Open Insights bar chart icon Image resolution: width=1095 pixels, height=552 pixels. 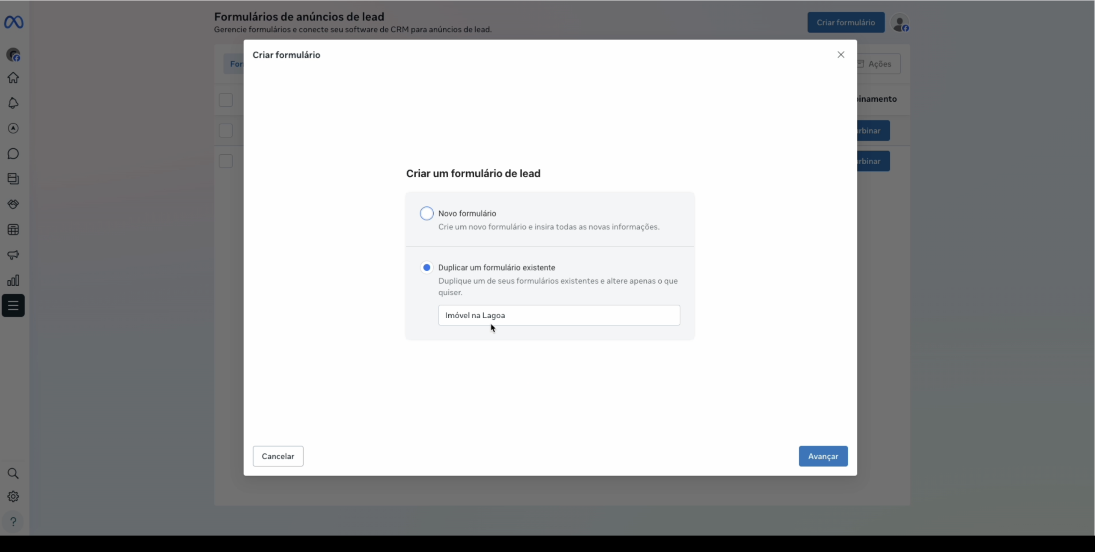(x=13, y=280)
